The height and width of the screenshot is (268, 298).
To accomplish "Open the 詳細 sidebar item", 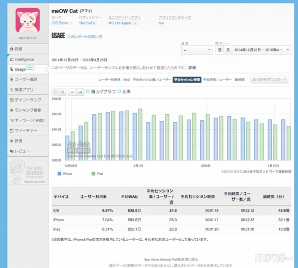I will (28, 49).
